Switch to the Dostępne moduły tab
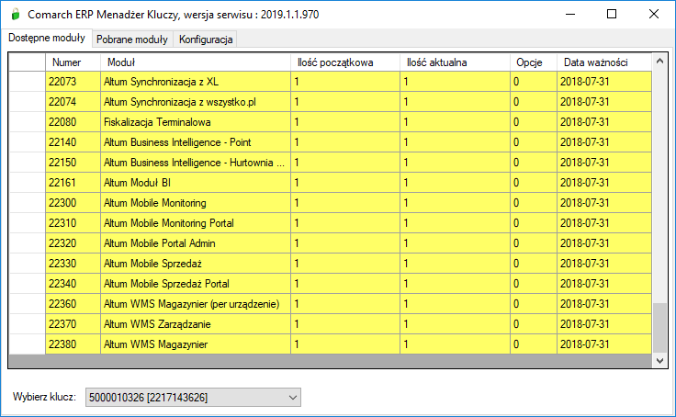 point(47,38)
